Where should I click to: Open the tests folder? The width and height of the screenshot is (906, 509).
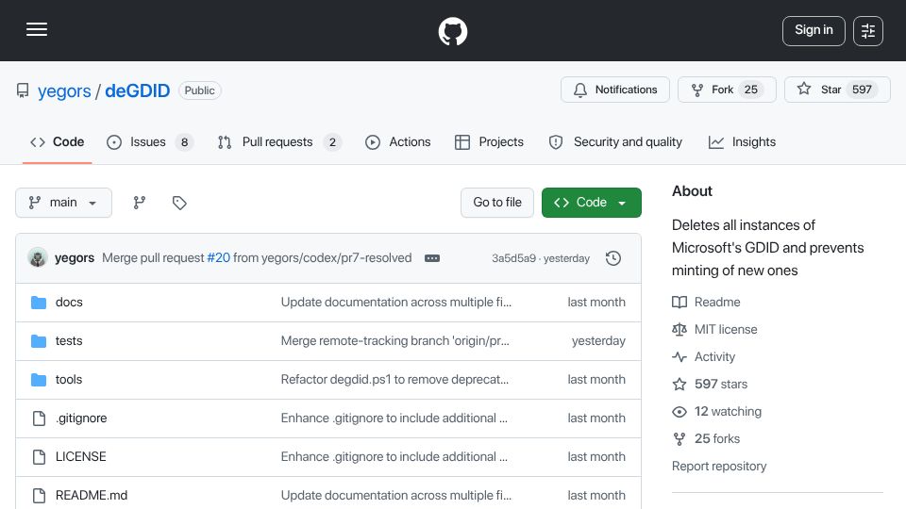coord(69,341)
